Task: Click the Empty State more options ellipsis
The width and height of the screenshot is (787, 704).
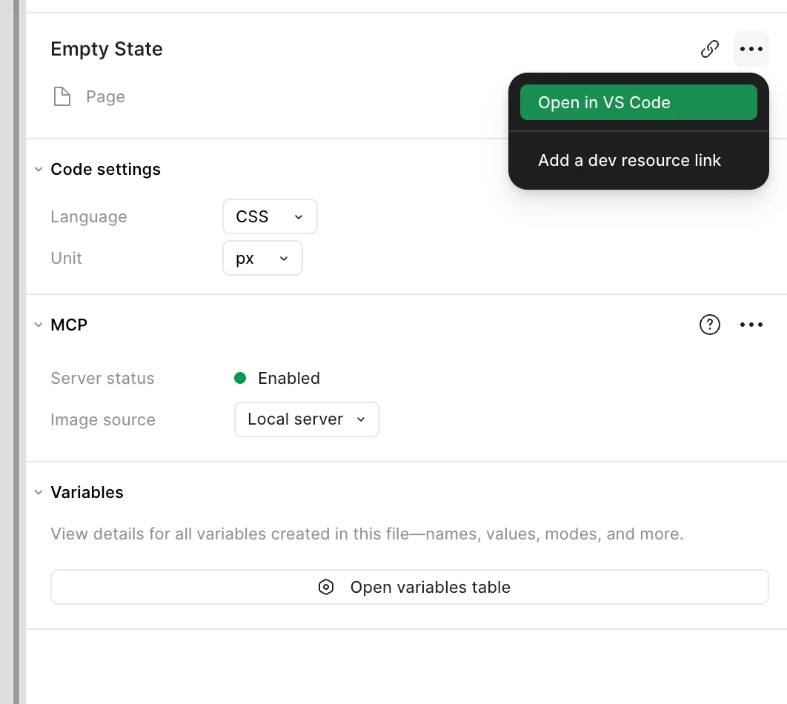Action: (x=751, y=49)
